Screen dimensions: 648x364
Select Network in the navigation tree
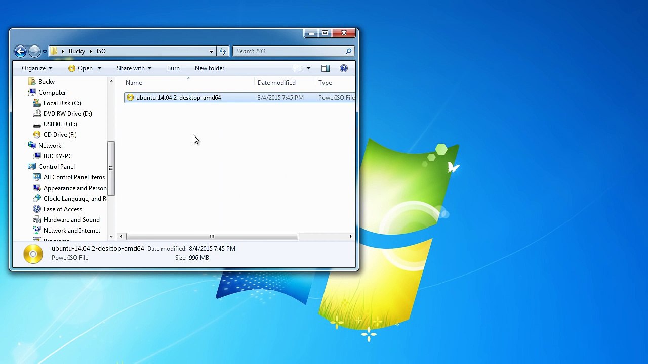pyautogui.click(x=50, y=146)
